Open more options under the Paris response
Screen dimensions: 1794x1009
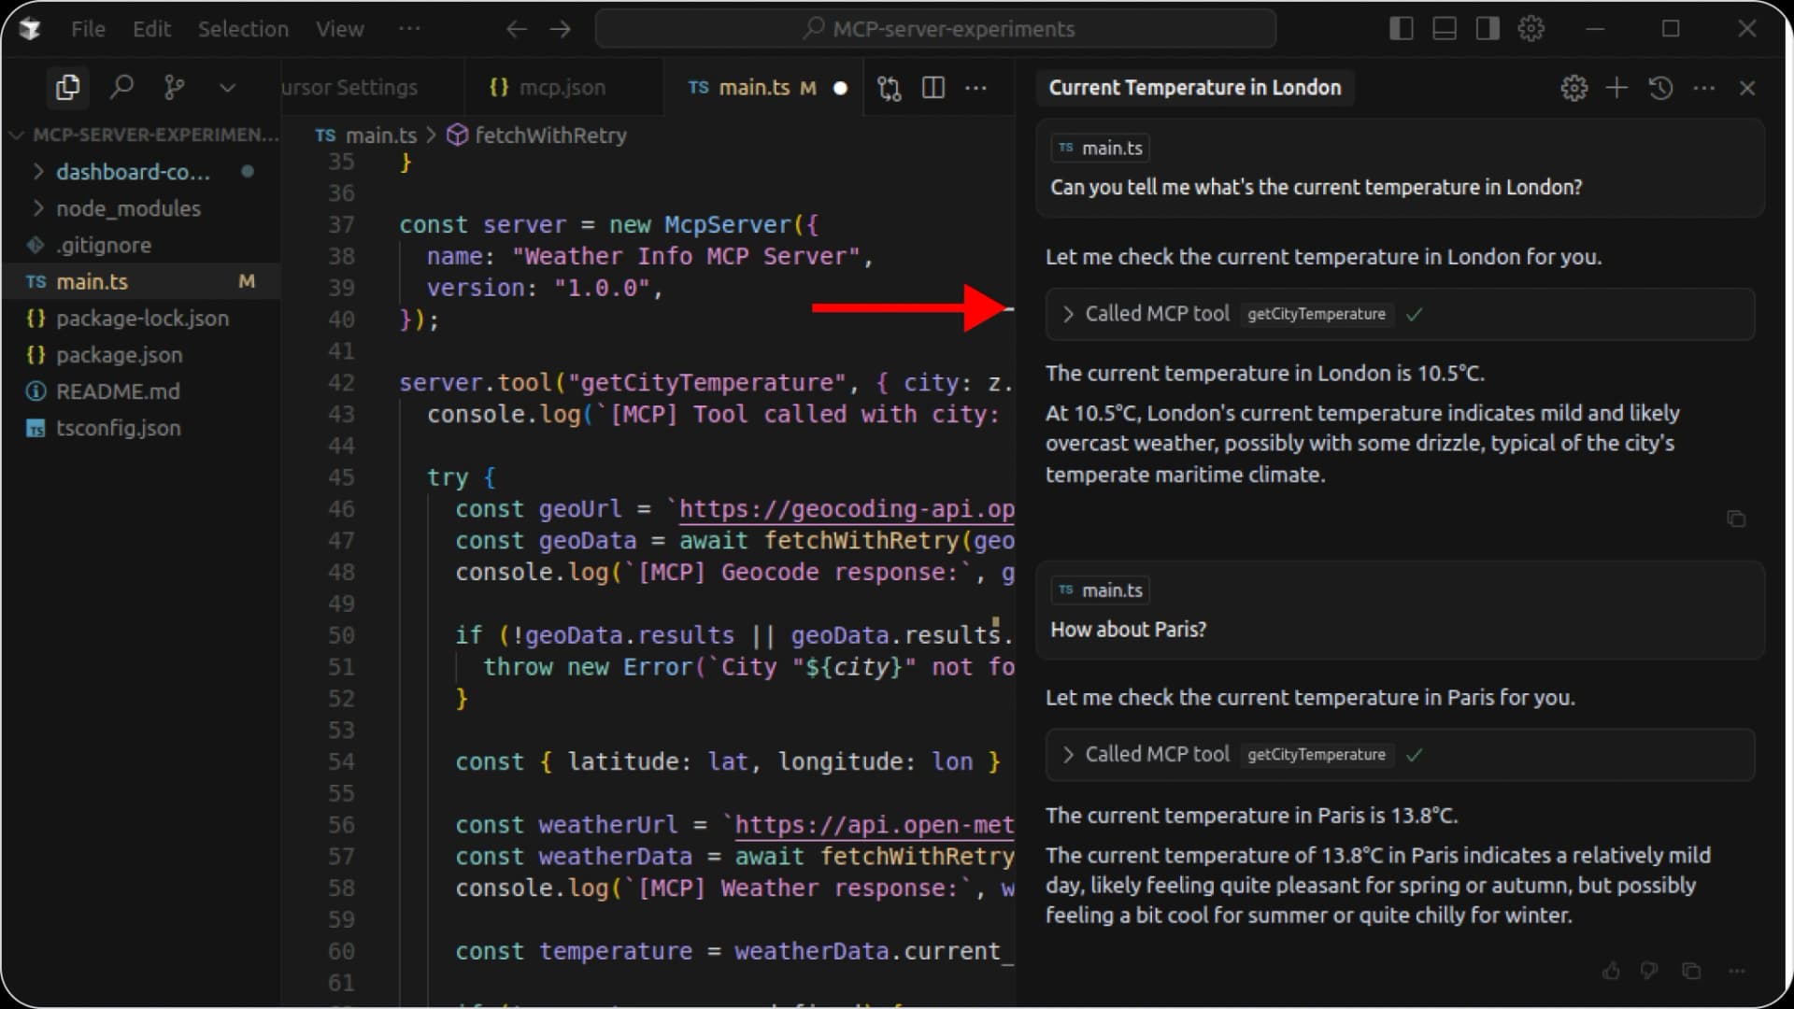click(x=1737, y=972)
